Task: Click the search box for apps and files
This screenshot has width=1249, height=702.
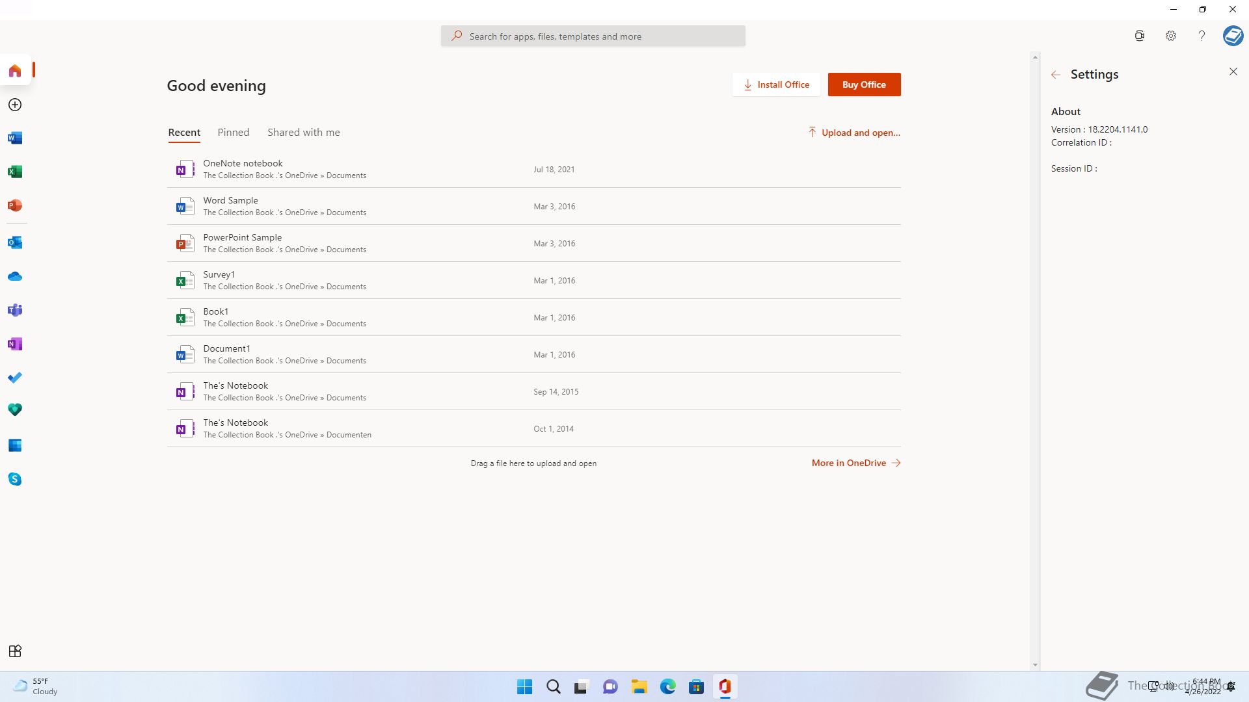Action: pyautogui.click(x=593, y=36)
